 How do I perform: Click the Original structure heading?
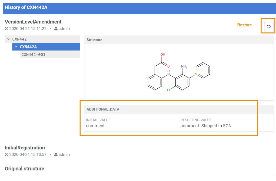[24, 169]
